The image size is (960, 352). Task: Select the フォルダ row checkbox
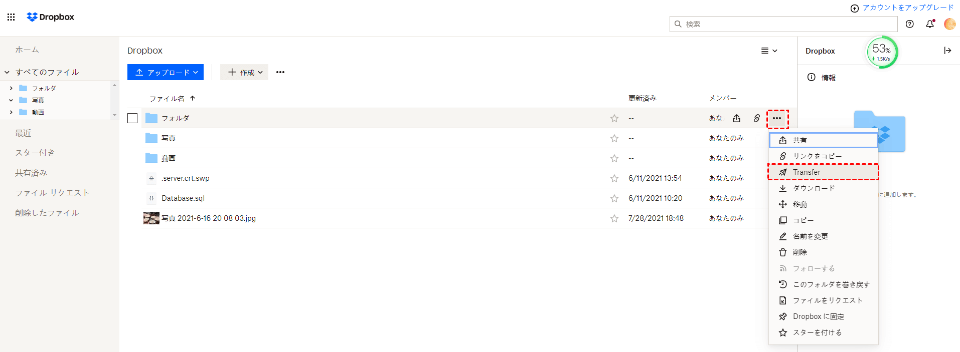pyautogui.click(x=132, y=118)
